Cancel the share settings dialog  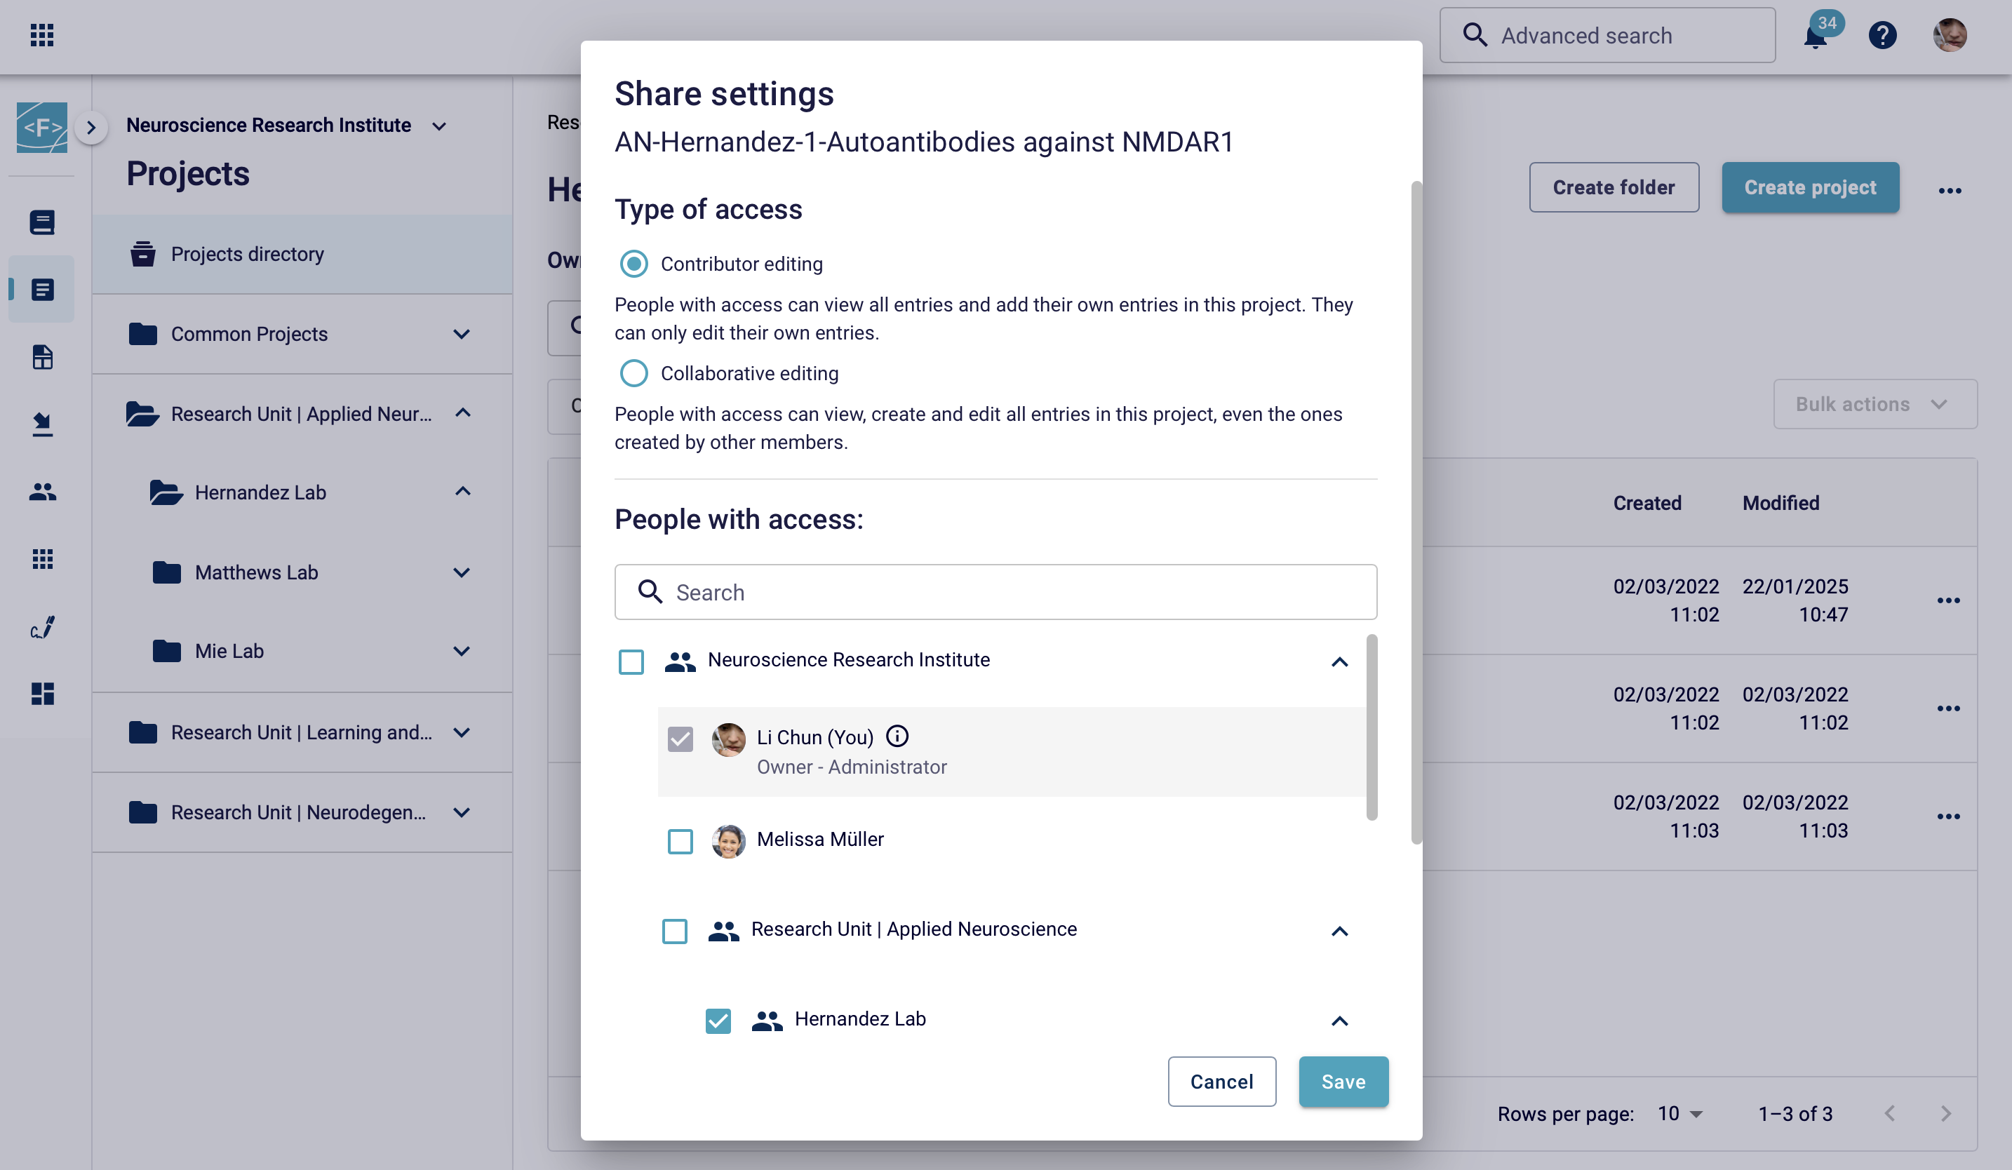pos(1221,1082)
